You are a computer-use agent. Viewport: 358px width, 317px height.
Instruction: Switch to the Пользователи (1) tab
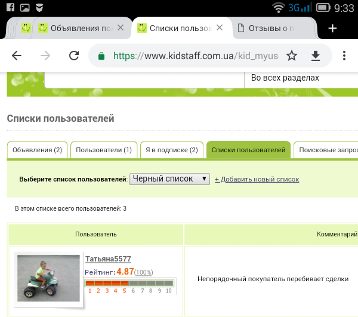click(104, 150)
